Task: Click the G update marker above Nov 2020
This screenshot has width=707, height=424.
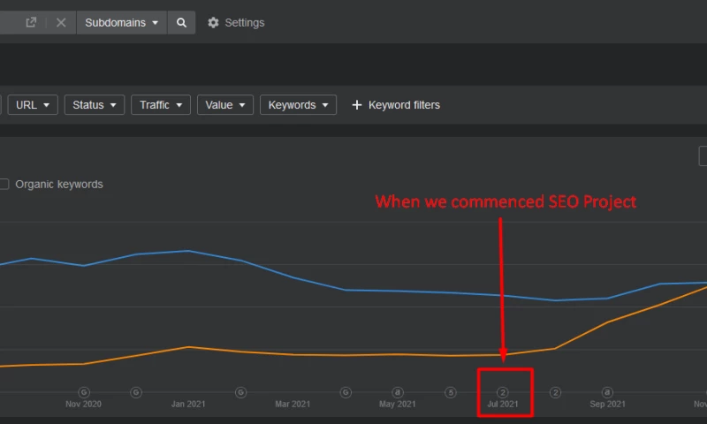Action: pos(84,391)
